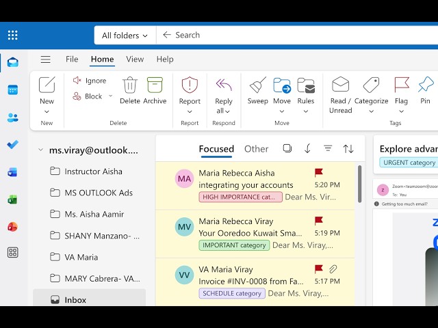
Task: Click the Flag icon in the ribbon
Action: 402,85
